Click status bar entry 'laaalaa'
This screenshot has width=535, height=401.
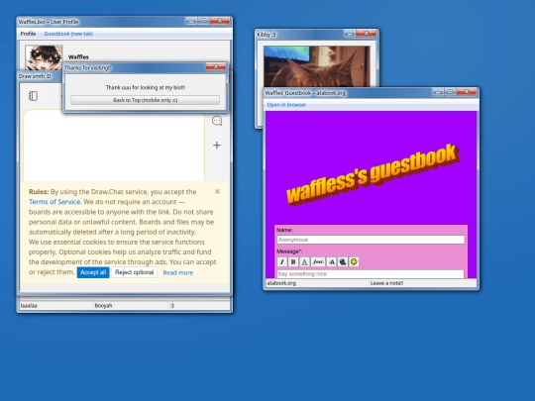point(29,306)
